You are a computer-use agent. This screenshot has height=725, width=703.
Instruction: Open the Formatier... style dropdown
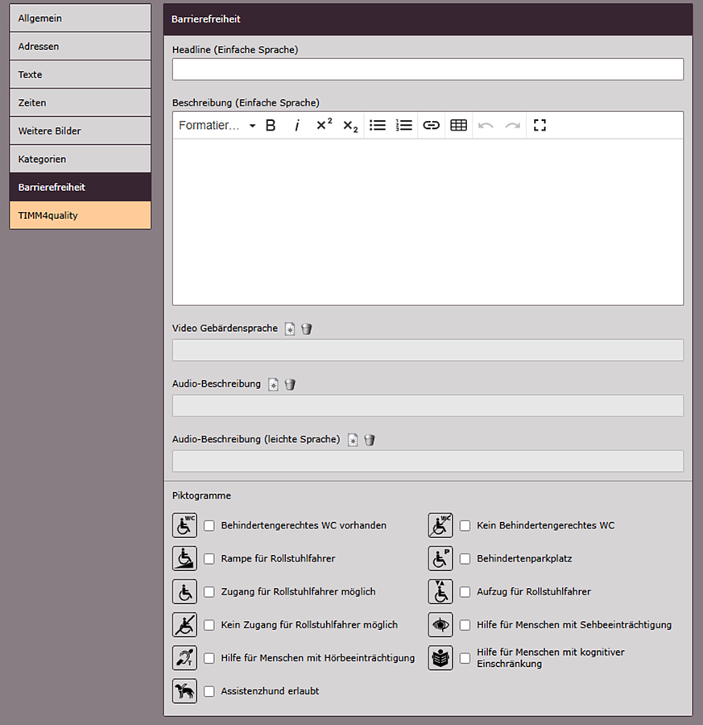point(217,126)
